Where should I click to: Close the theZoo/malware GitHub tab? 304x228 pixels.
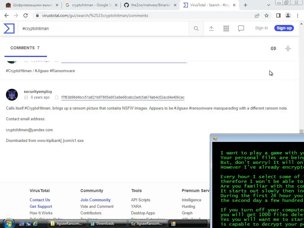[x=175, y=5]
